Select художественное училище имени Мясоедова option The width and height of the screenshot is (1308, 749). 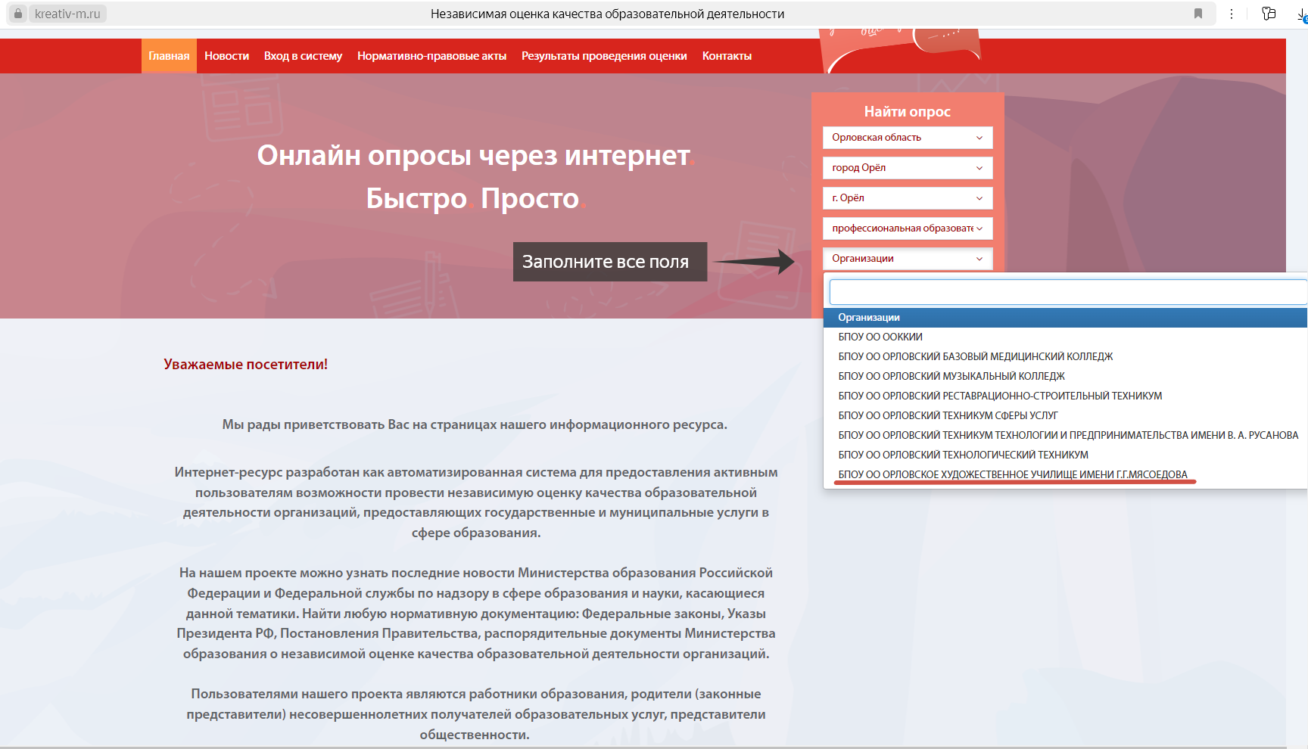pos(1065,475)
